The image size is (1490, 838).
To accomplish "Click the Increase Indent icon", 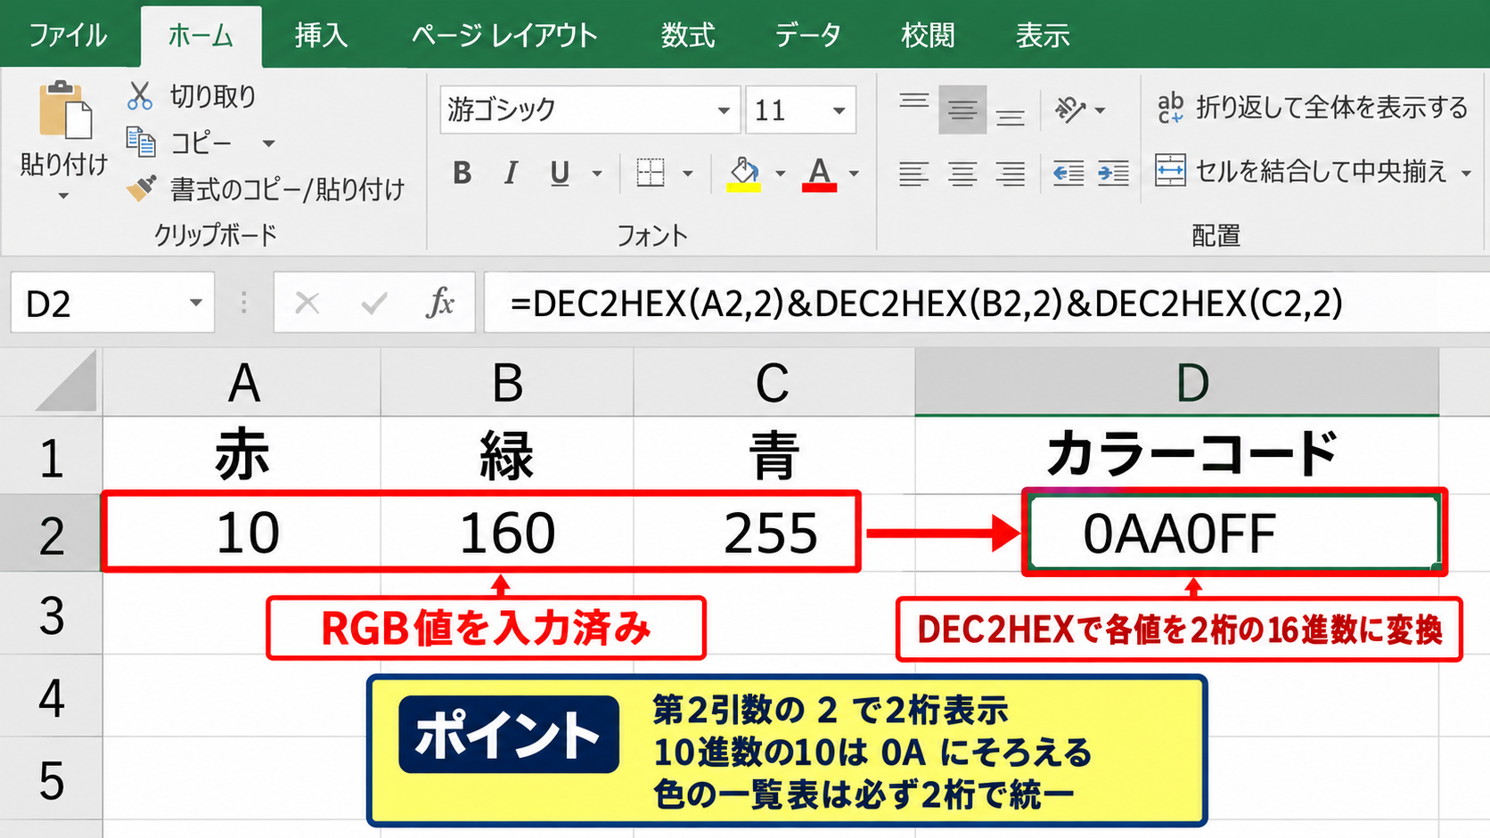I will tap(1113, 173).
